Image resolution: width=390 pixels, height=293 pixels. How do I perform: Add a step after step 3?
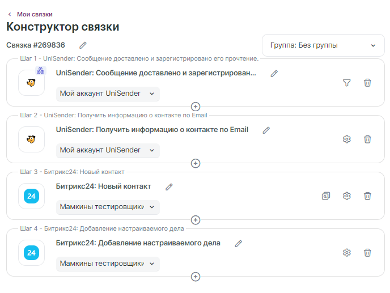196,220
